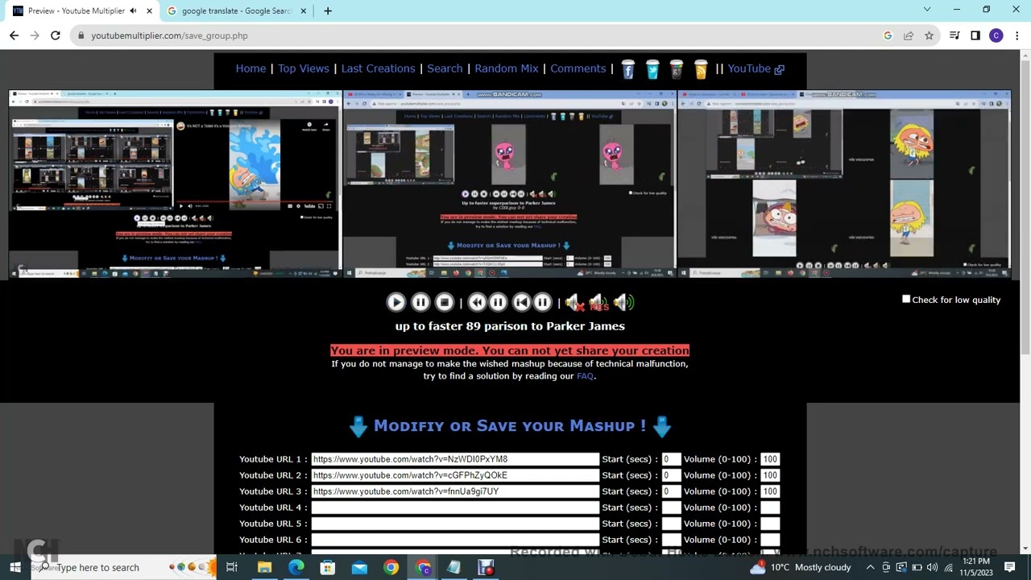Open the Chrome profile avatar menu
The width and height of the screenshot is (1031, 580).
point(996,35)
